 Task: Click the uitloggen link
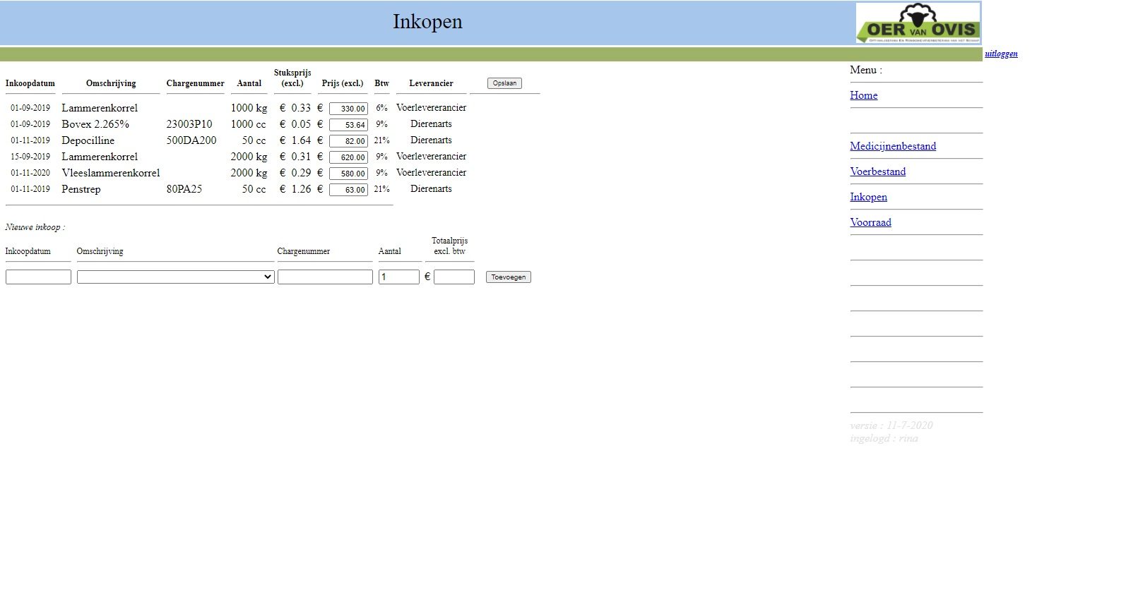tap(1000, 54)
